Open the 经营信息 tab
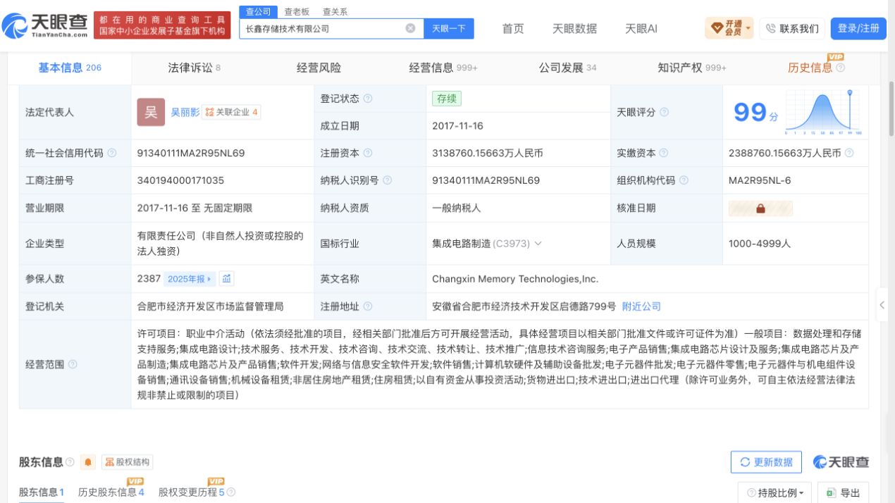Screen dimensions: 895x503 pyautogui.click(x=443, y=68)
